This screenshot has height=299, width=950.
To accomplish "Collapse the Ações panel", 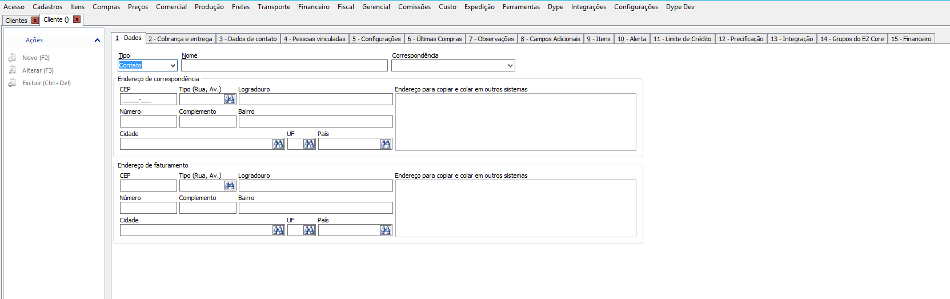I will [97, 40].
